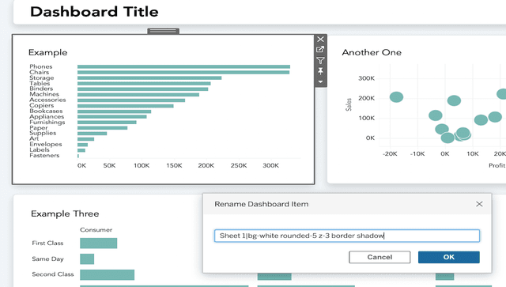The width and height of the screenshot is (506, 287).
Task: Click the Another One chart title
Action: coord(372,52)
